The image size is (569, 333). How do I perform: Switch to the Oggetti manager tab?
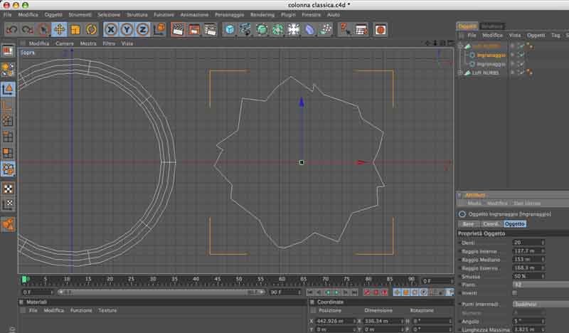coord(467,26)
